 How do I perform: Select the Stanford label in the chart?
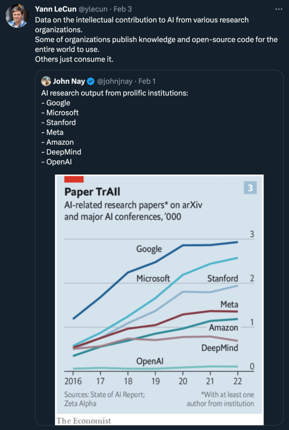223,279
